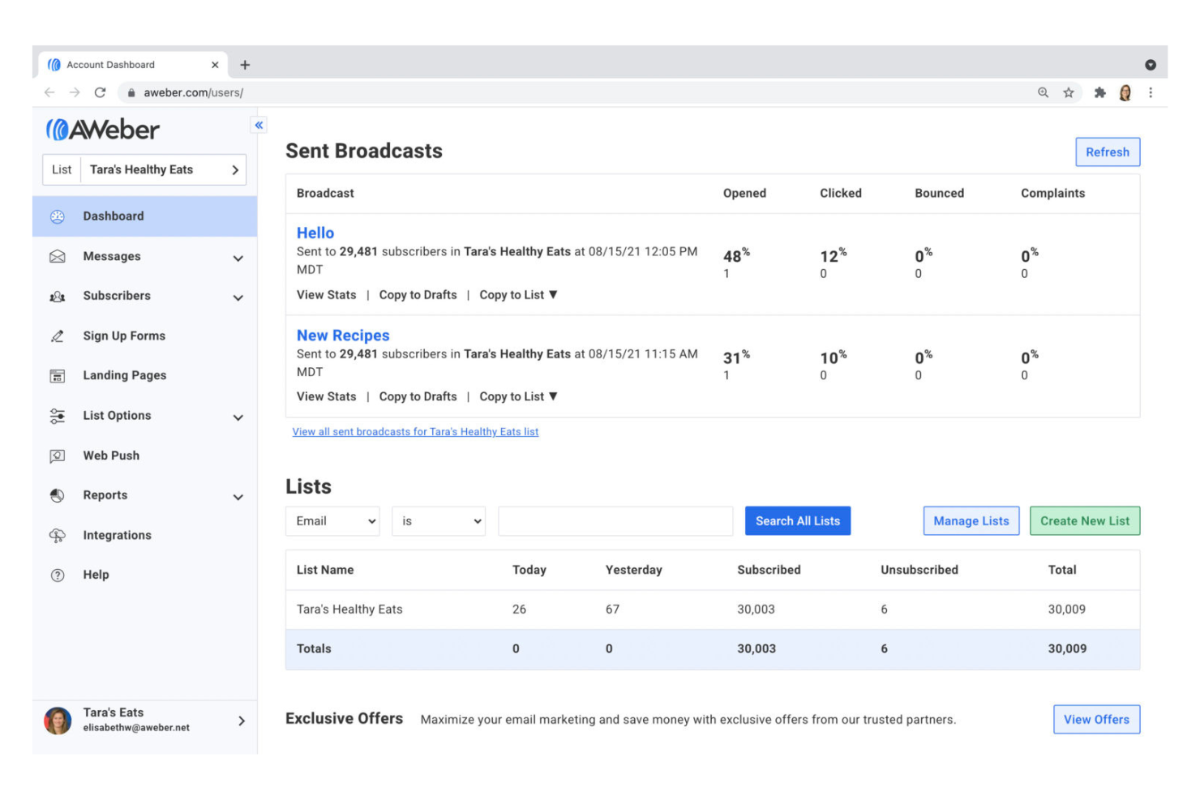Viewport: 1200px width, 800px height.
Task: Click the Help question mark icon
Action: (x=58, y=575)
